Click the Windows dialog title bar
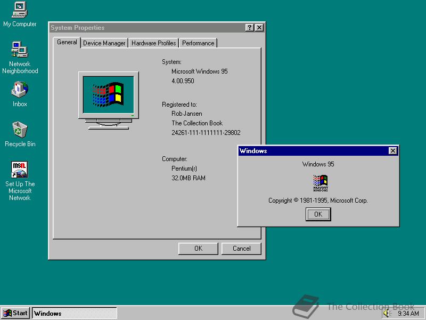The width and height of the screenshot is (426, 320). 313,151
